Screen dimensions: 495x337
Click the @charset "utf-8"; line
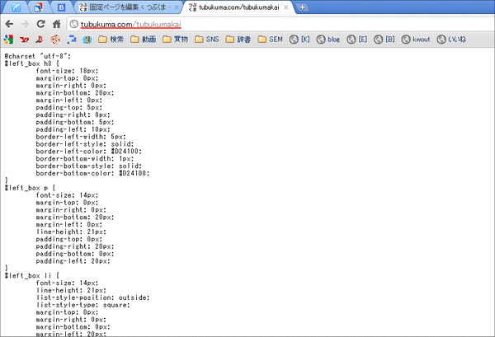[38, 56]
